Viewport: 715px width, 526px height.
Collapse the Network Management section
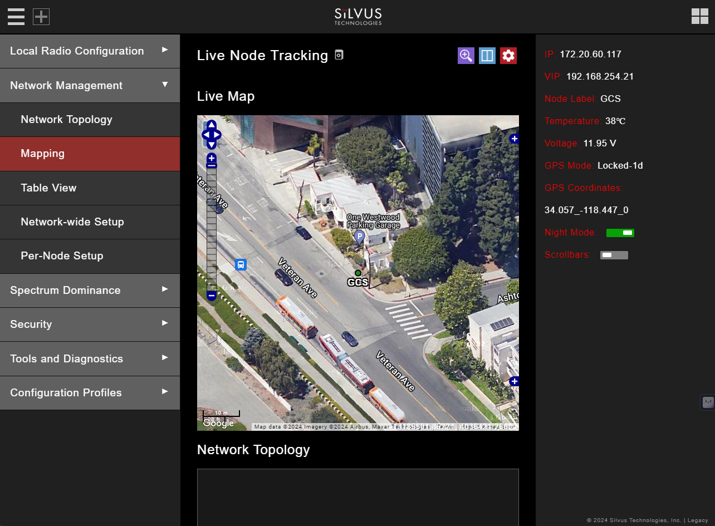[90, 85]
